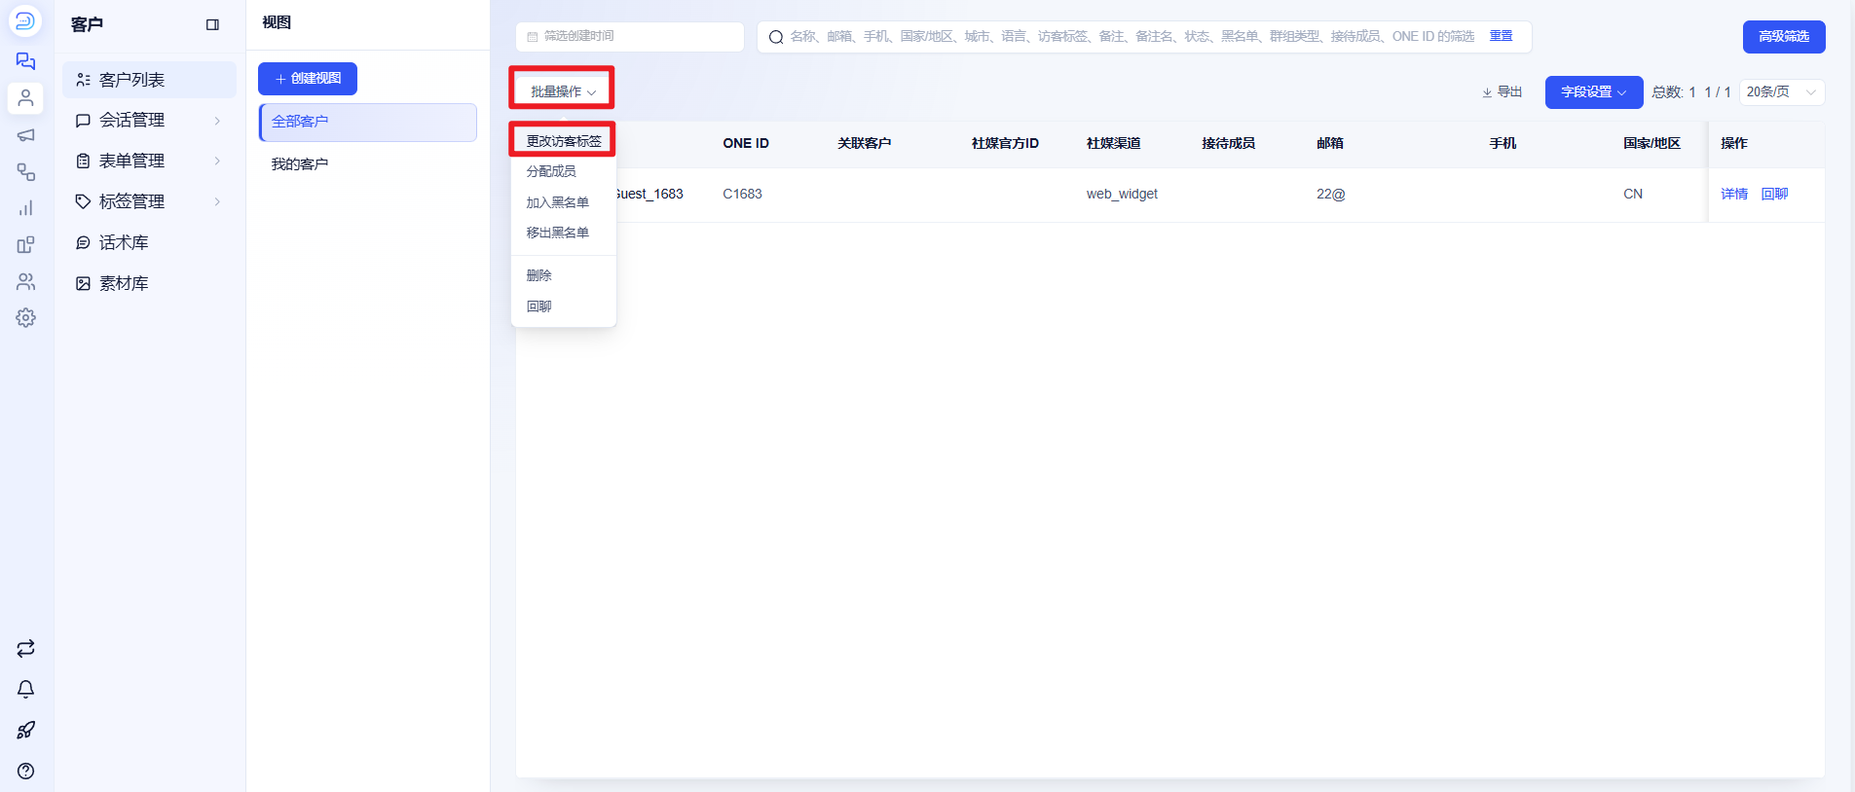The image size is (1855, 792).
Task: Open the chat conversations icon in left rail
Action: [26, 61]
